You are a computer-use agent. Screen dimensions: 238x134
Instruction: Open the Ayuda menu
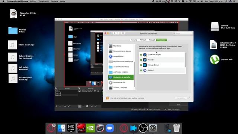62,1
